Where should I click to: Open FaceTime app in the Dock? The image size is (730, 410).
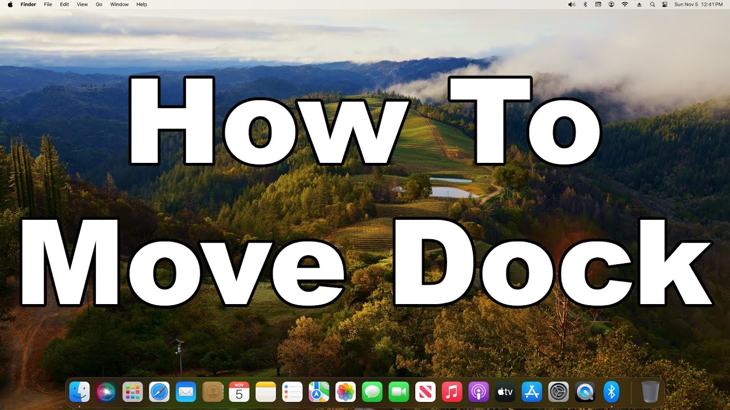pos(399,392)
